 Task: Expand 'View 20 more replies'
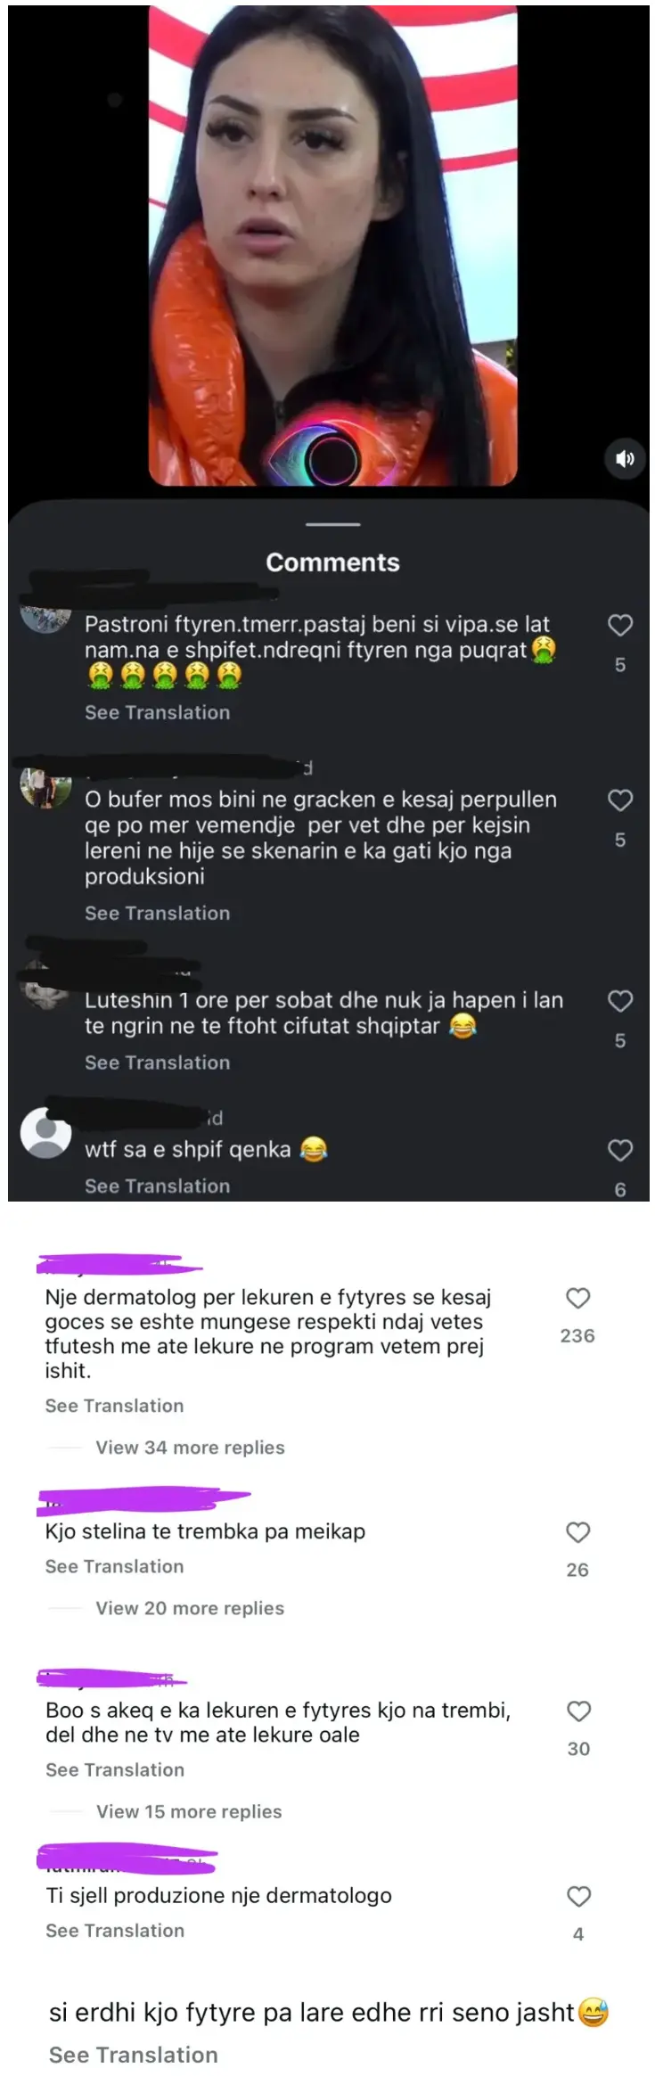[x=190, y=1608]
